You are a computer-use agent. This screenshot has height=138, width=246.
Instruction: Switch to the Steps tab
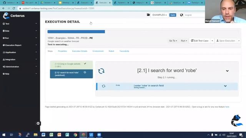pos(50,51)
